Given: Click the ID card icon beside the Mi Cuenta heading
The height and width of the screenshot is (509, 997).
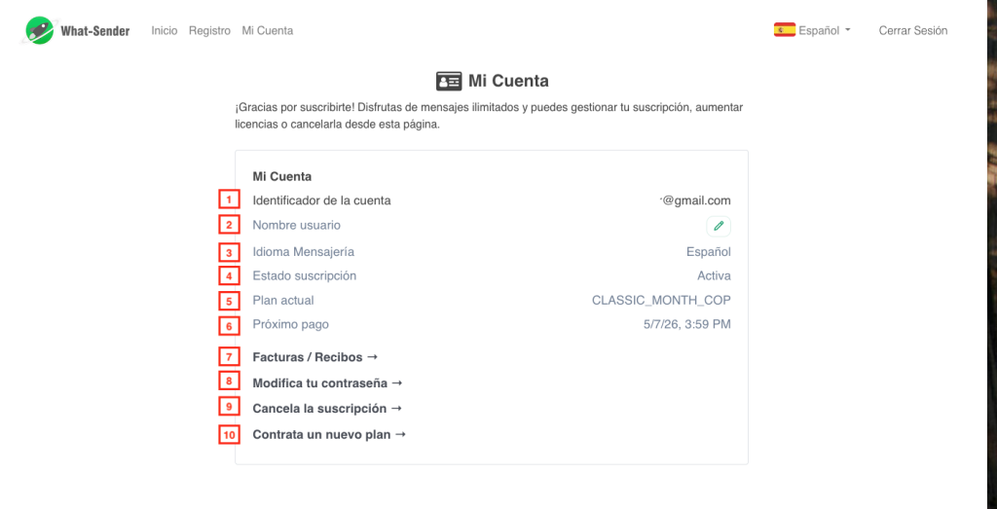Looking at the screenshot, I should 449,81.
